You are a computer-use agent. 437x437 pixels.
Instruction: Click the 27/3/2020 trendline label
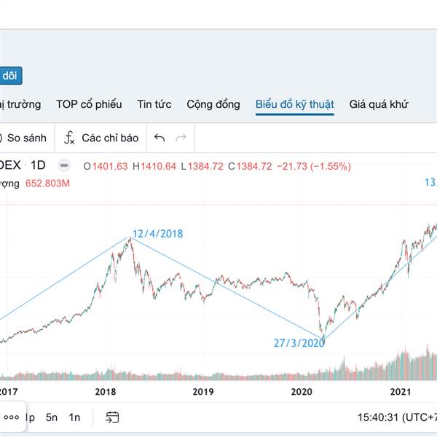[x=299, y=343]
